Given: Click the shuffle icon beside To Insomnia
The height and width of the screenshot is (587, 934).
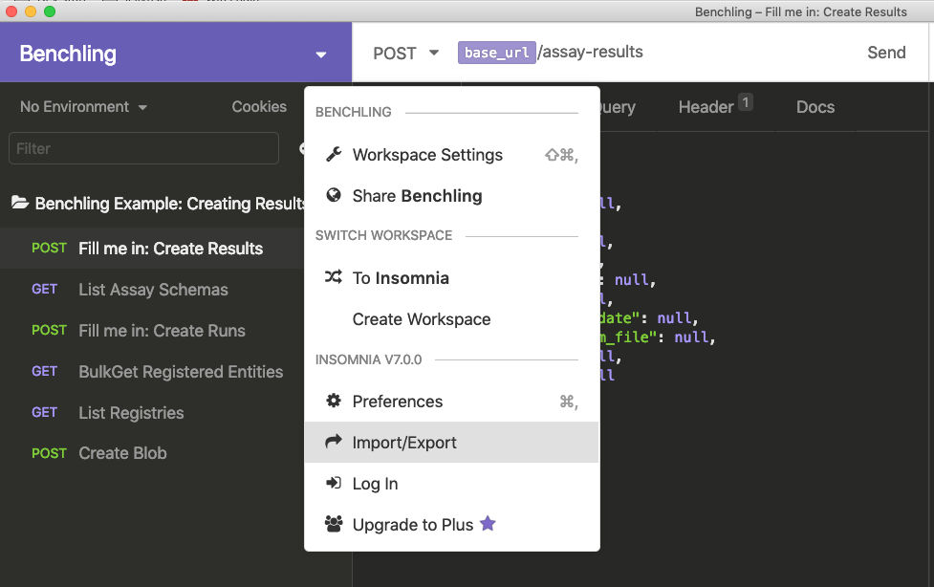Looking at the screenshot, I should [x=334, y=277].
